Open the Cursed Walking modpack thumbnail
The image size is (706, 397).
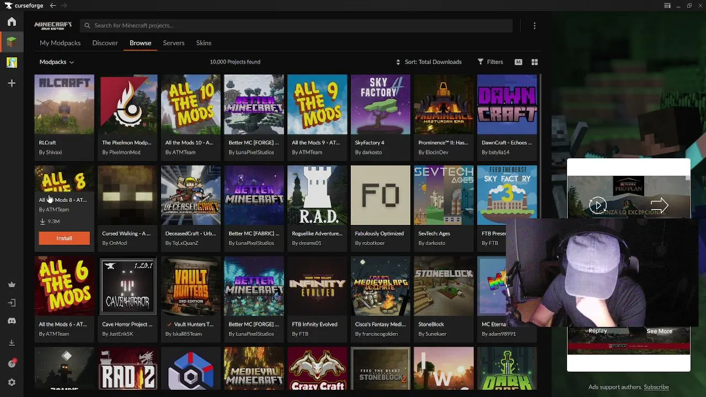pos(127,196)
